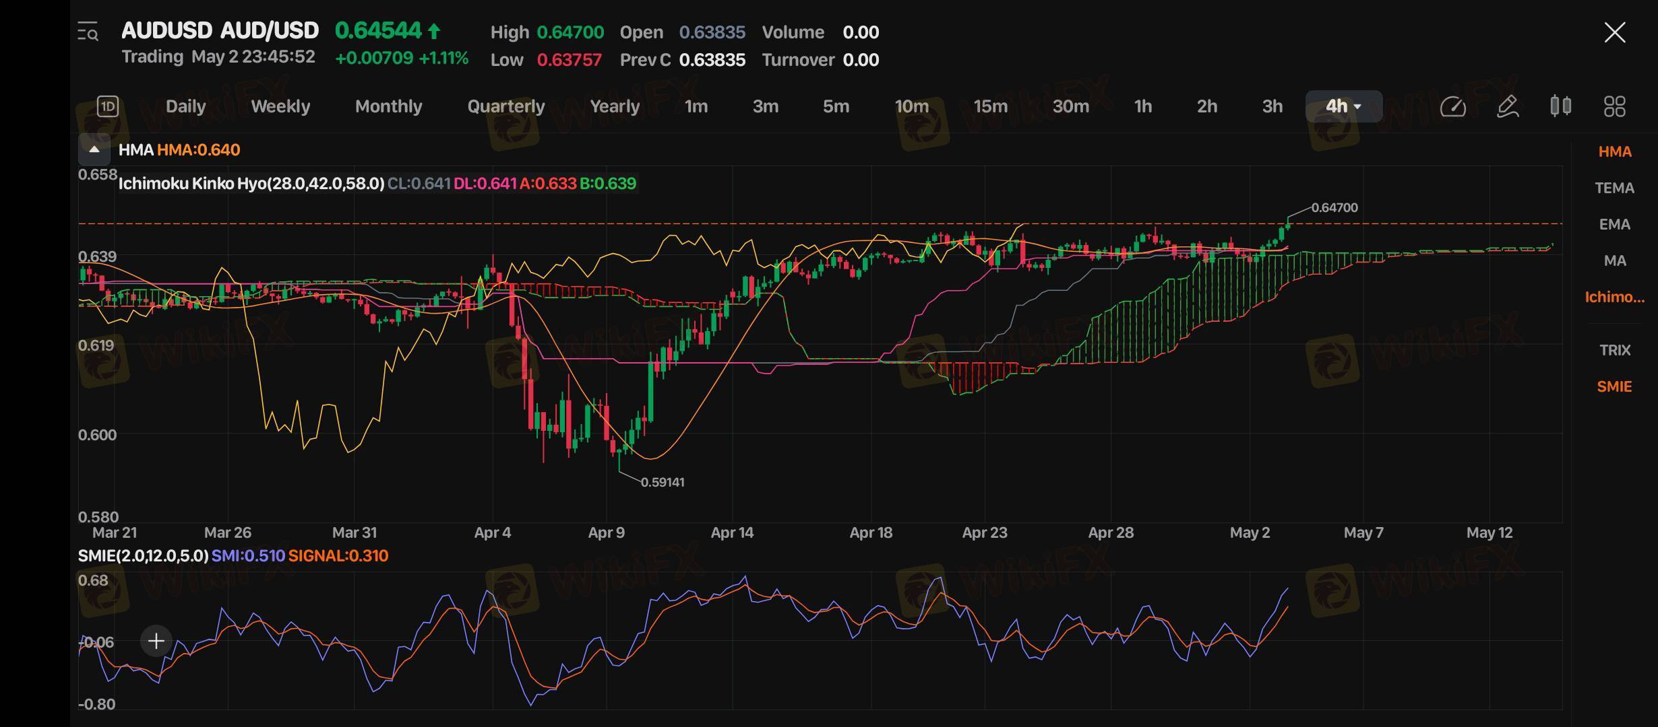Open the 4h timeframe dropdown
This screenshot has height=727, width=1658.
[x=1343, y=106]
